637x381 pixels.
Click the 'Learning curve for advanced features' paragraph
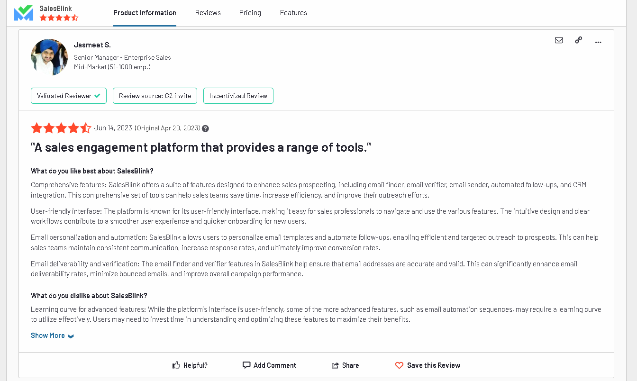coord(316,315)
